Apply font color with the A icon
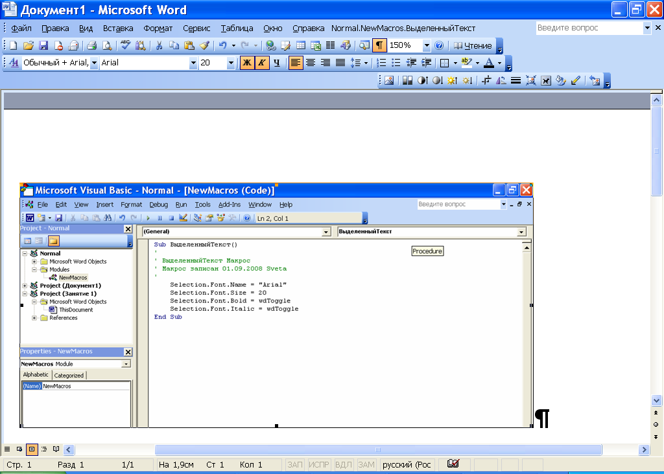 pyautogui.click(x=489, y=63)
